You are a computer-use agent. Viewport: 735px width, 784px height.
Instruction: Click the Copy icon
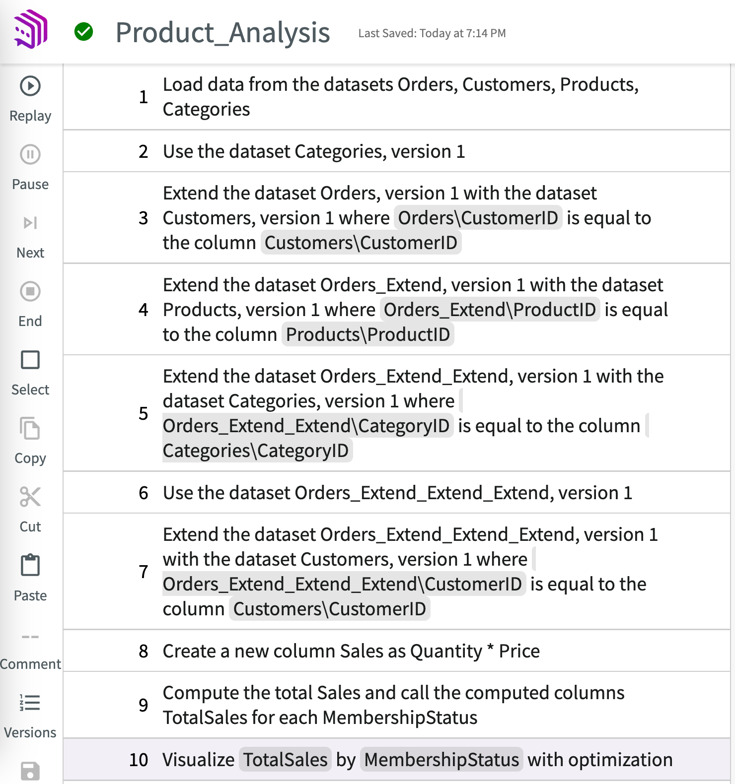[30, 429]
